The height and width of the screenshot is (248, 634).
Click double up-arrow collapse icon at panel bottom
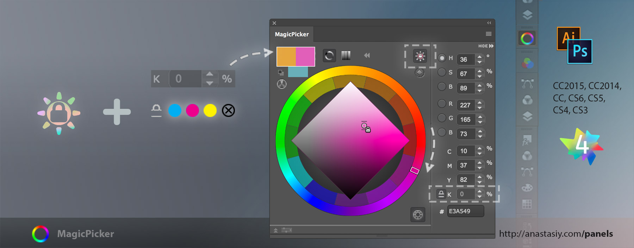(276, 230)
